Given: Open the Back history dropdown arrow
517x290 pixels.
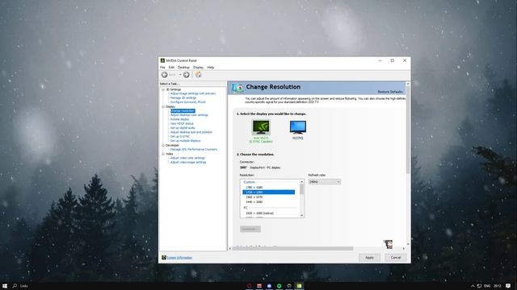Looking at the screenshot, I should (180, 75).
